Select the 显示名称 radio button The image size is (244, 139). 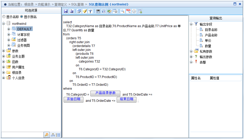point(4,17)
